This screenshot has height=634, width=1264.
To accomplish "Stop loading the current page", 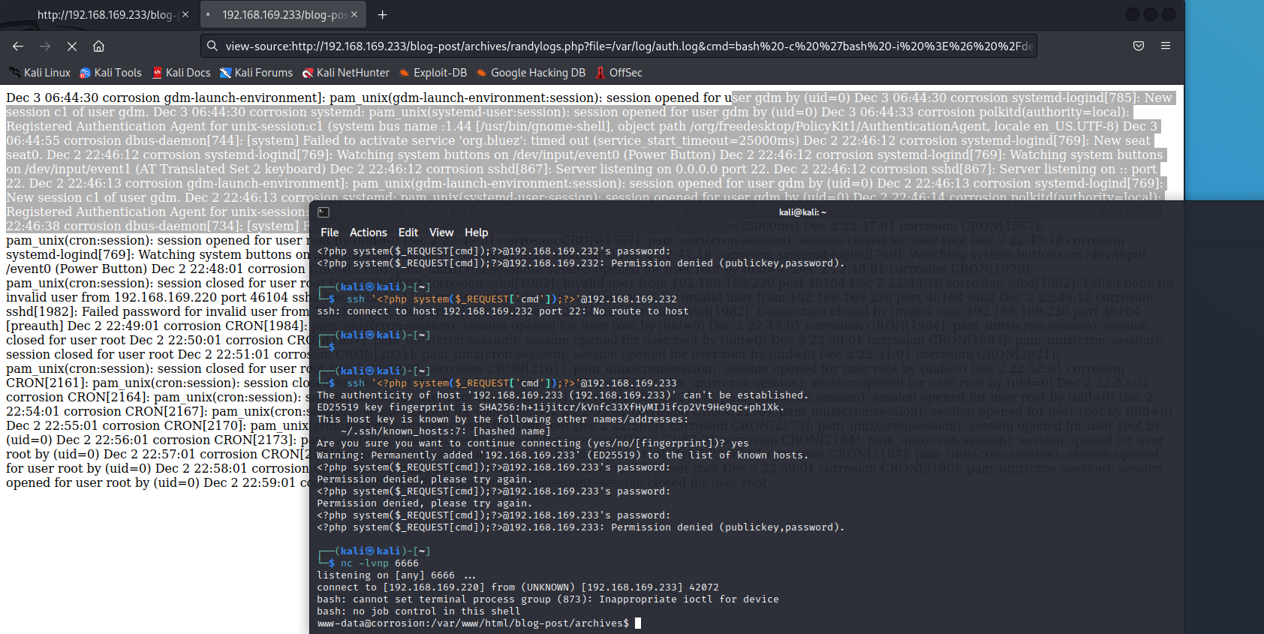I will click(x=72, y=46).
